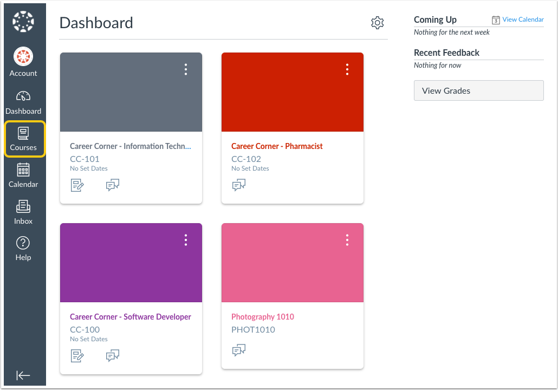Open the discussions icon on Photography 1010 card
Screen dimensions: 558x390
tap(239, 350)
